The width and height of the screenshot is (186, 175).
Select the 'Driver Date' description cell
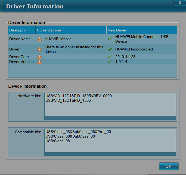19,57
